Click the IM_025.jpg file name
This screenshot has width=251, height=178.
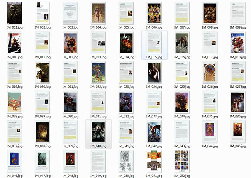point(182,87)
